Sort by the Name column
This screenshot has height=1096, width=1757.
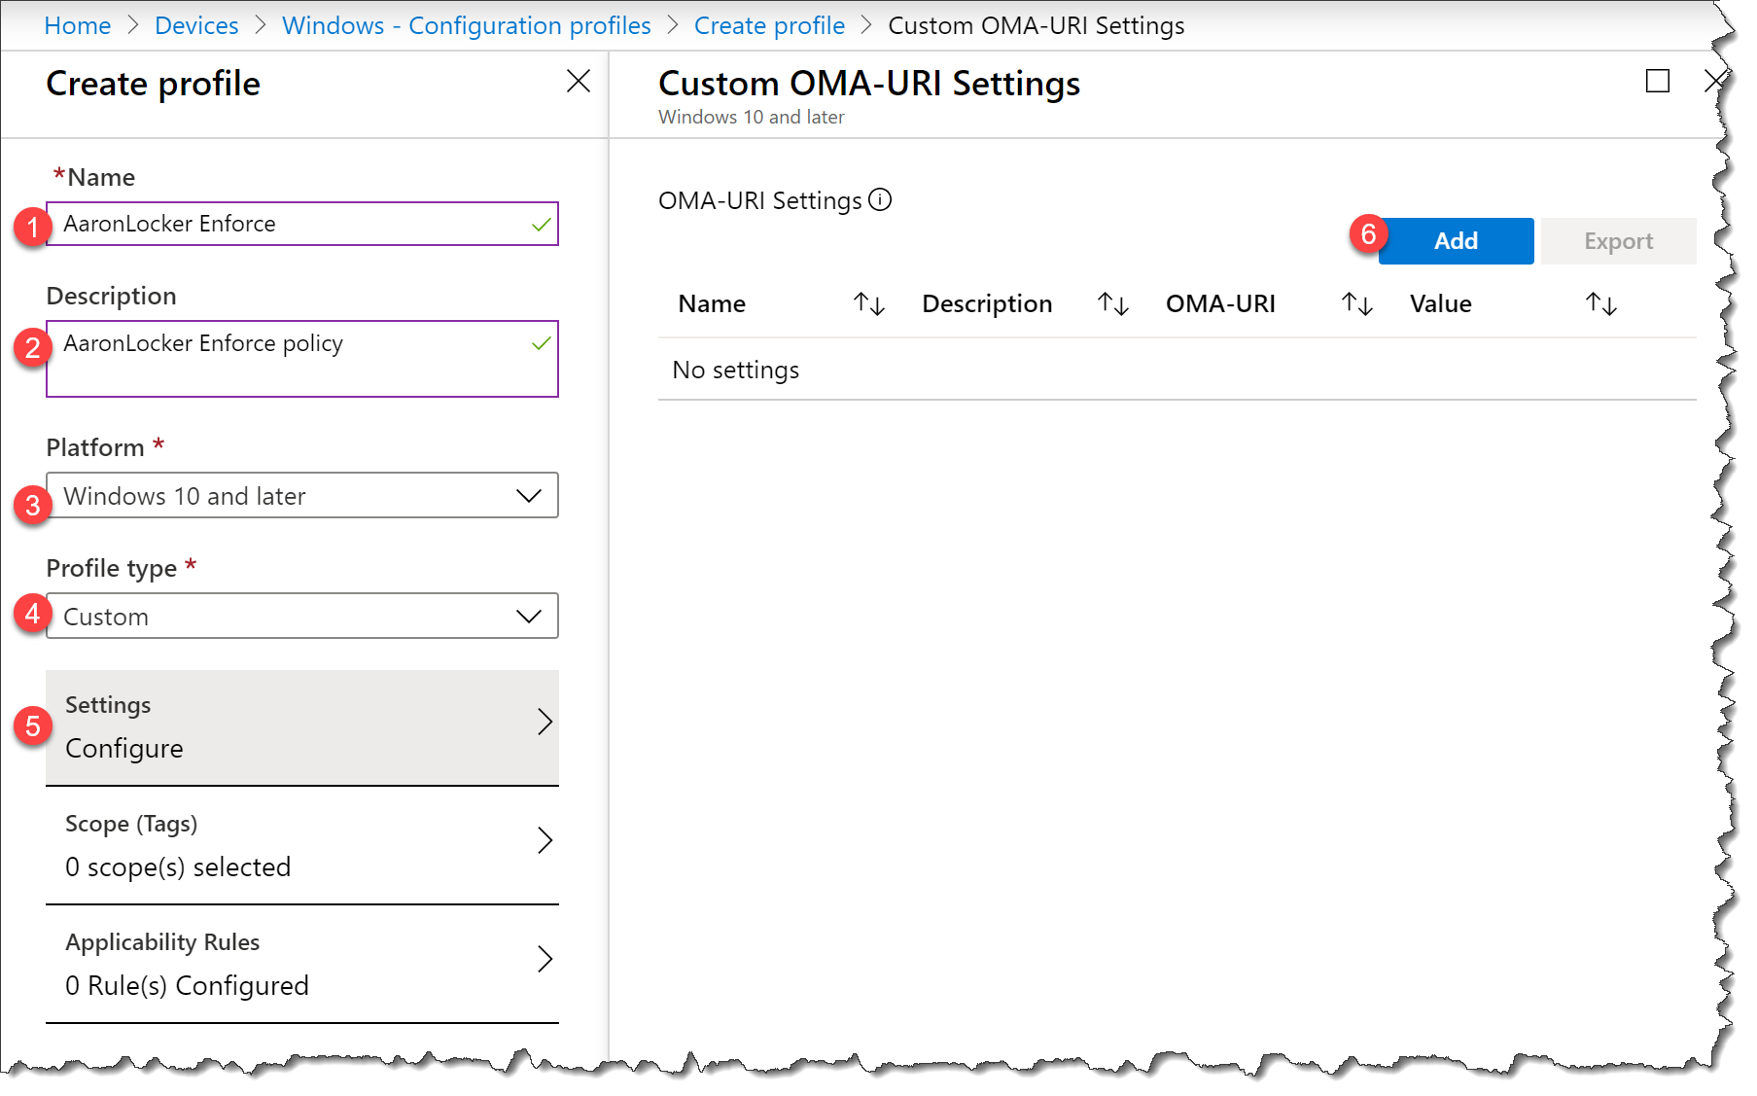(868, 303)
